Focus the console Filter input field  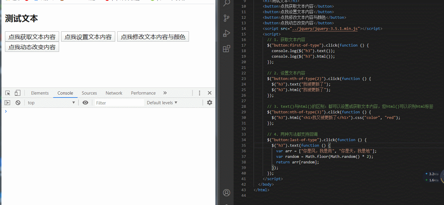pyautogui.click(x=119, y=103)
